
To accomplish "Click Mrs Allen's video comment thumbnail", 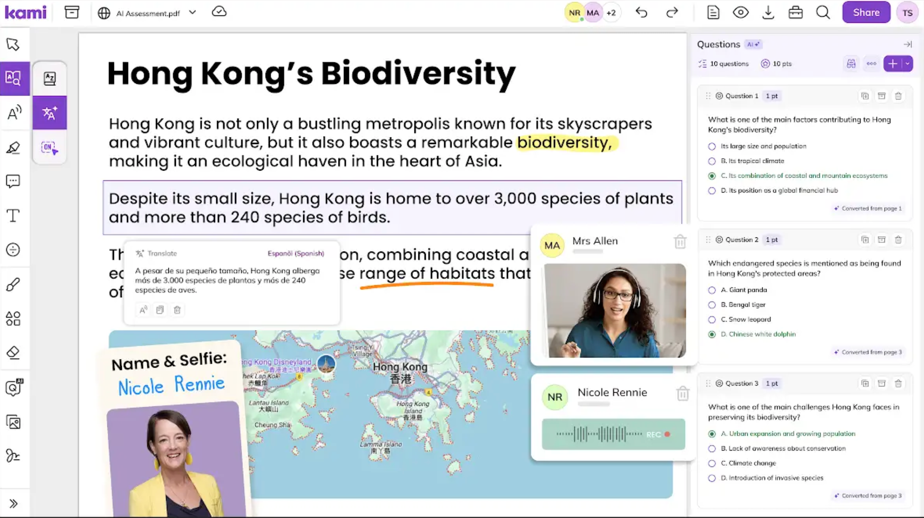I will pos(615,310).
